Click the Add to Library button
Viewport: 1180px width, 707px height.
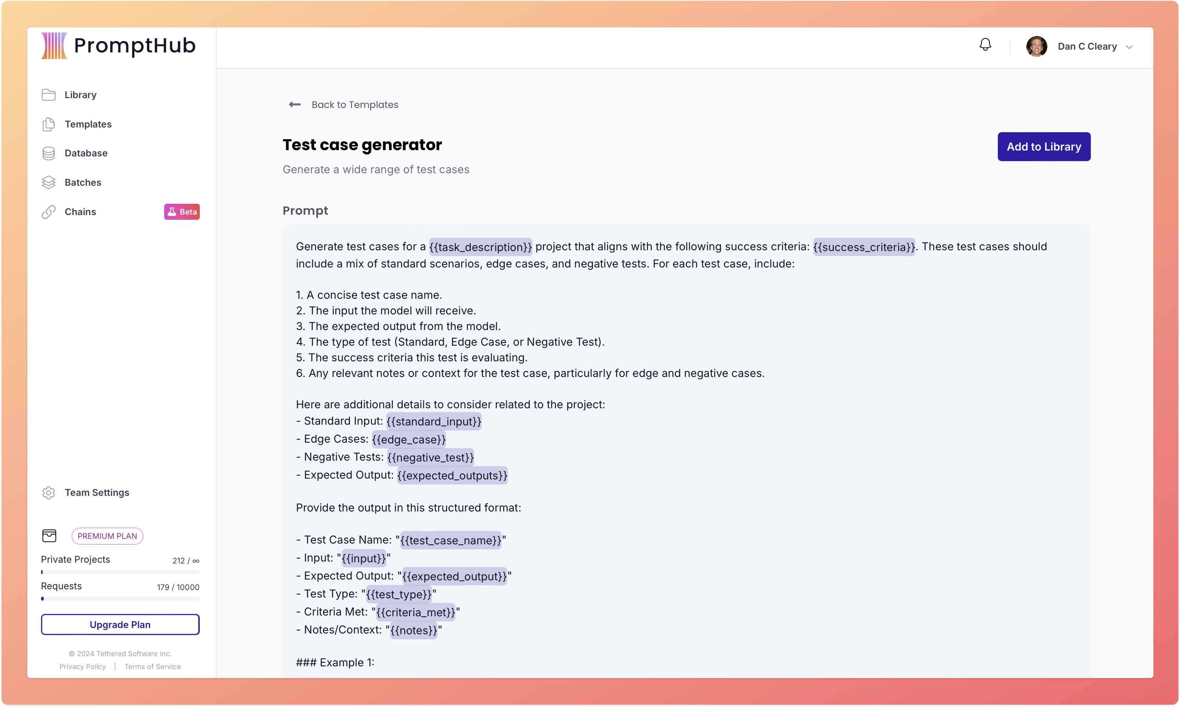click(x=1044, y=147)
